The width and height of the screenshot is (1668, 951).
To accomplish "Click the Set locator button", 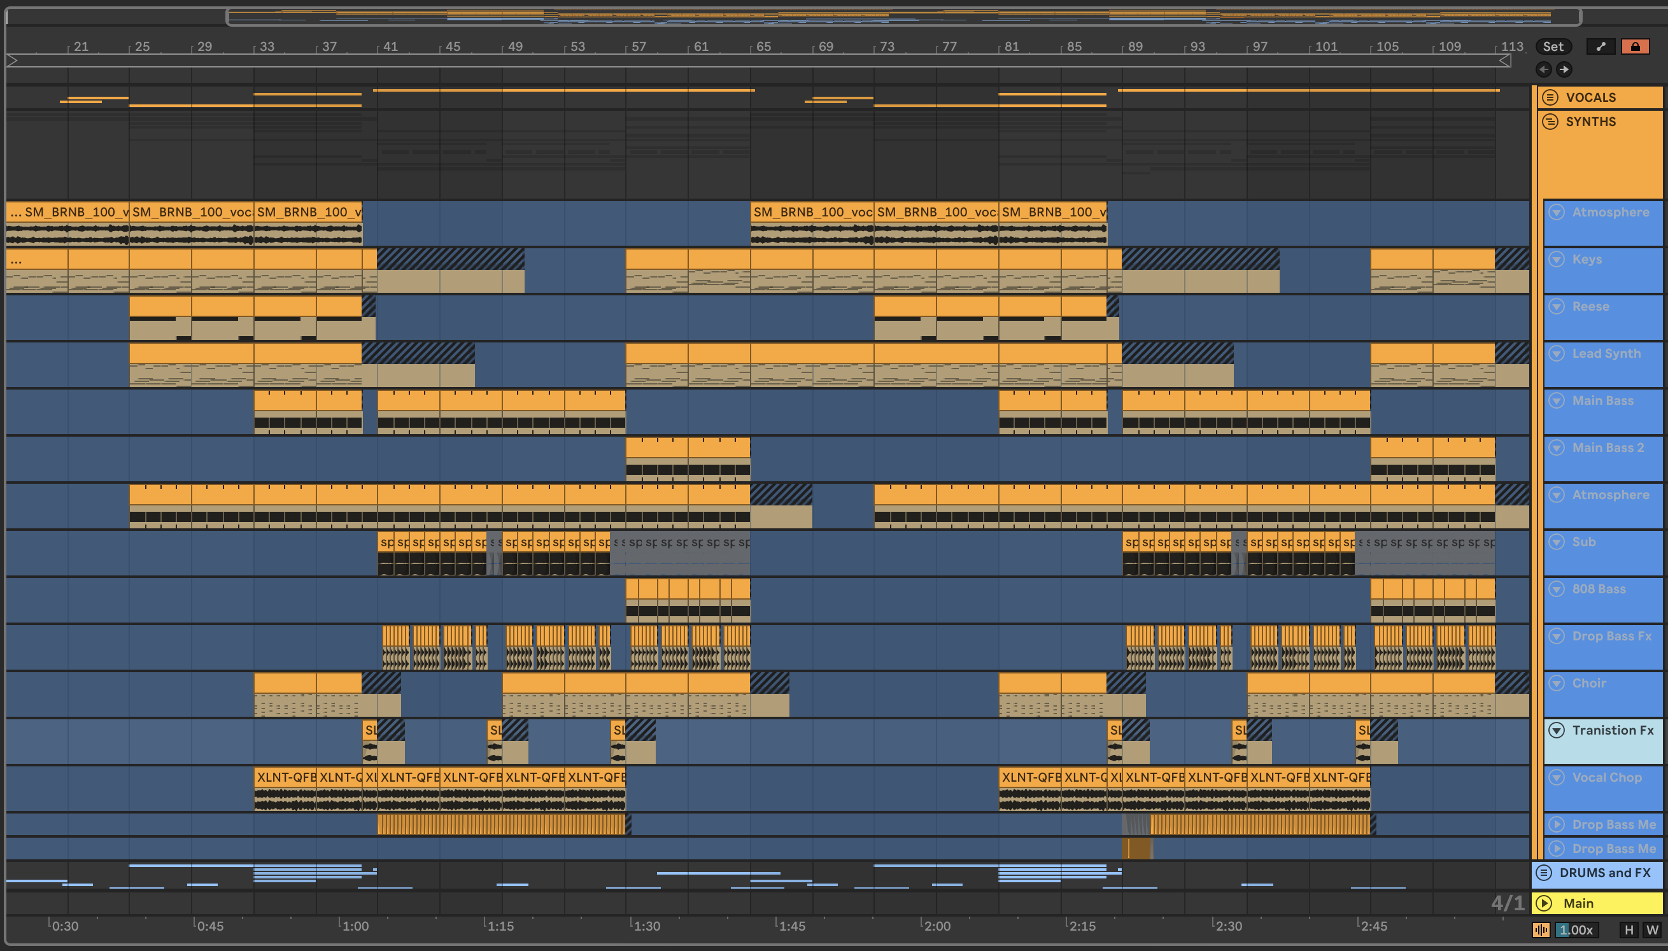I will coord(1553,46).
